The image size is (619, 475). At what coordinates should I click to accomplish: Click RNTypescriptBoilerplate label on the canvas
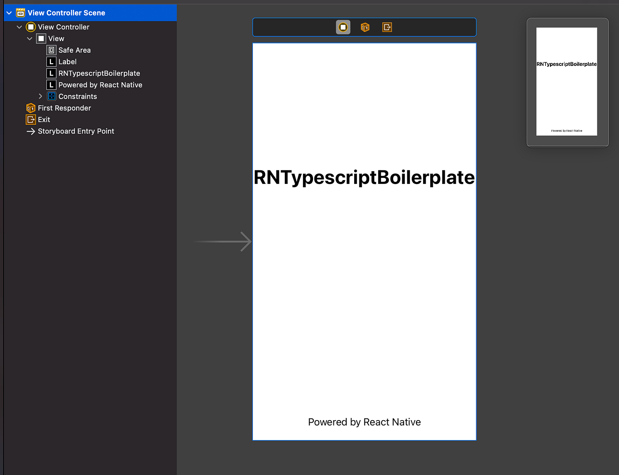pos(364,177)
